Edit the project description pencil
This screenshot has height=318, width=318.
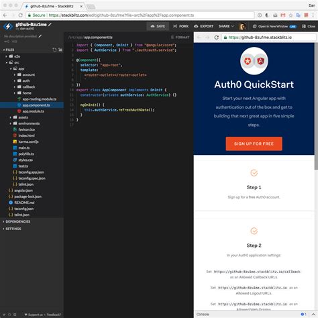[40, 36]
